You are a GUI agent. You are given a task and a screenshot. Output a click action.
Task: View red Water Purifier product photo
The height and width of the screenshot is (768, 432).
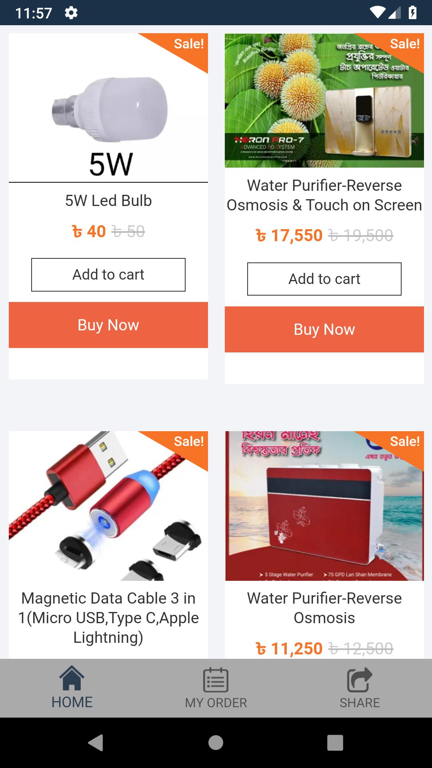[324, 506]
